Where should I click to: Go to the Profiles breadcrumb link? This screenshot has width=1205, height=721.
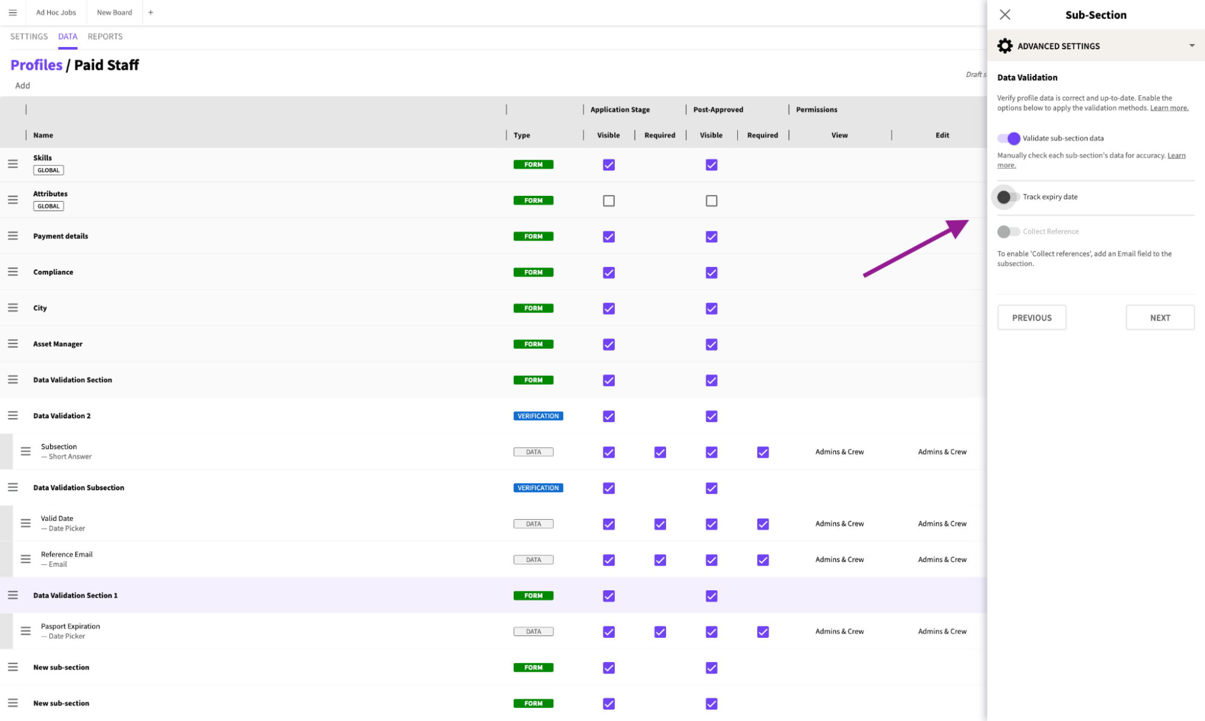click(36, 65)
